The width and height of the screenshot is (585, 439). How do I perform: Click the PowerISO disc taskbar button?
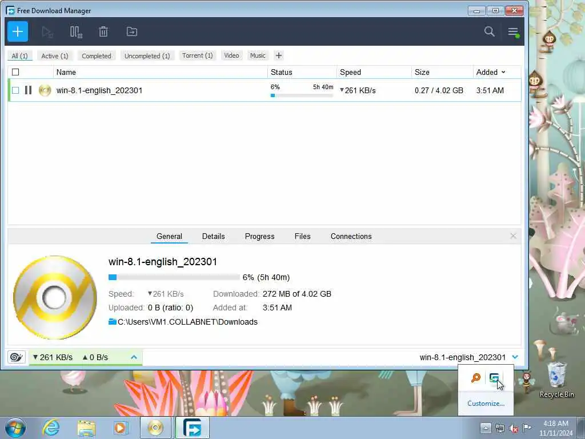(155, 428)
